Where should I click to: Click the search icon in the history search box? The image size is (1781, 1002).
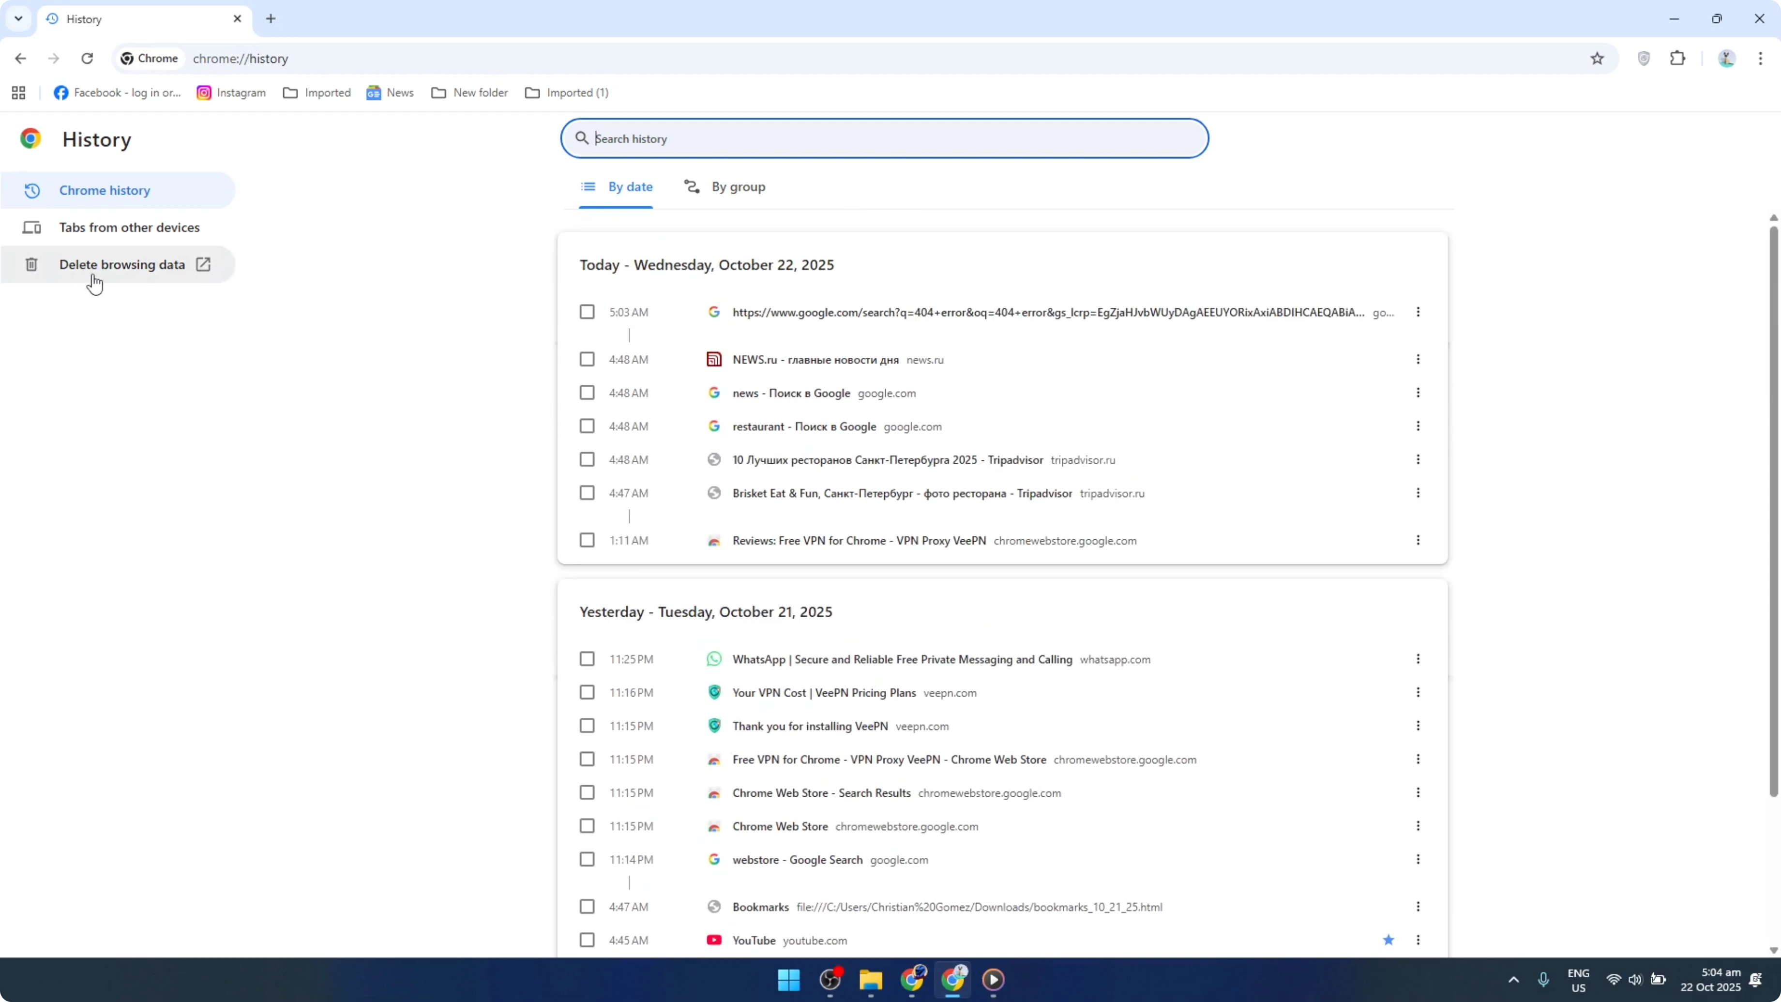[581, 138]
